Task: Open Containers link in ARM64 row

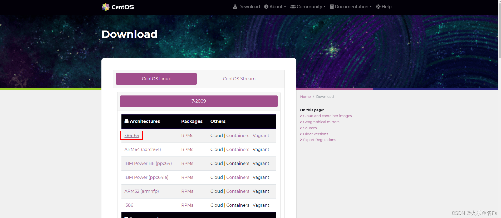Action: [x=238, y=149]
